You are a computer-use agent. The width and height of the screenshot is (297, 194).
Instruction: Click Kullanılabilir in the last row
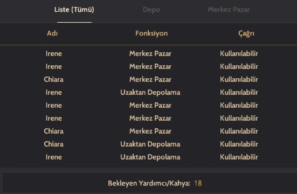pyautogui.click(x=239, y=157)
